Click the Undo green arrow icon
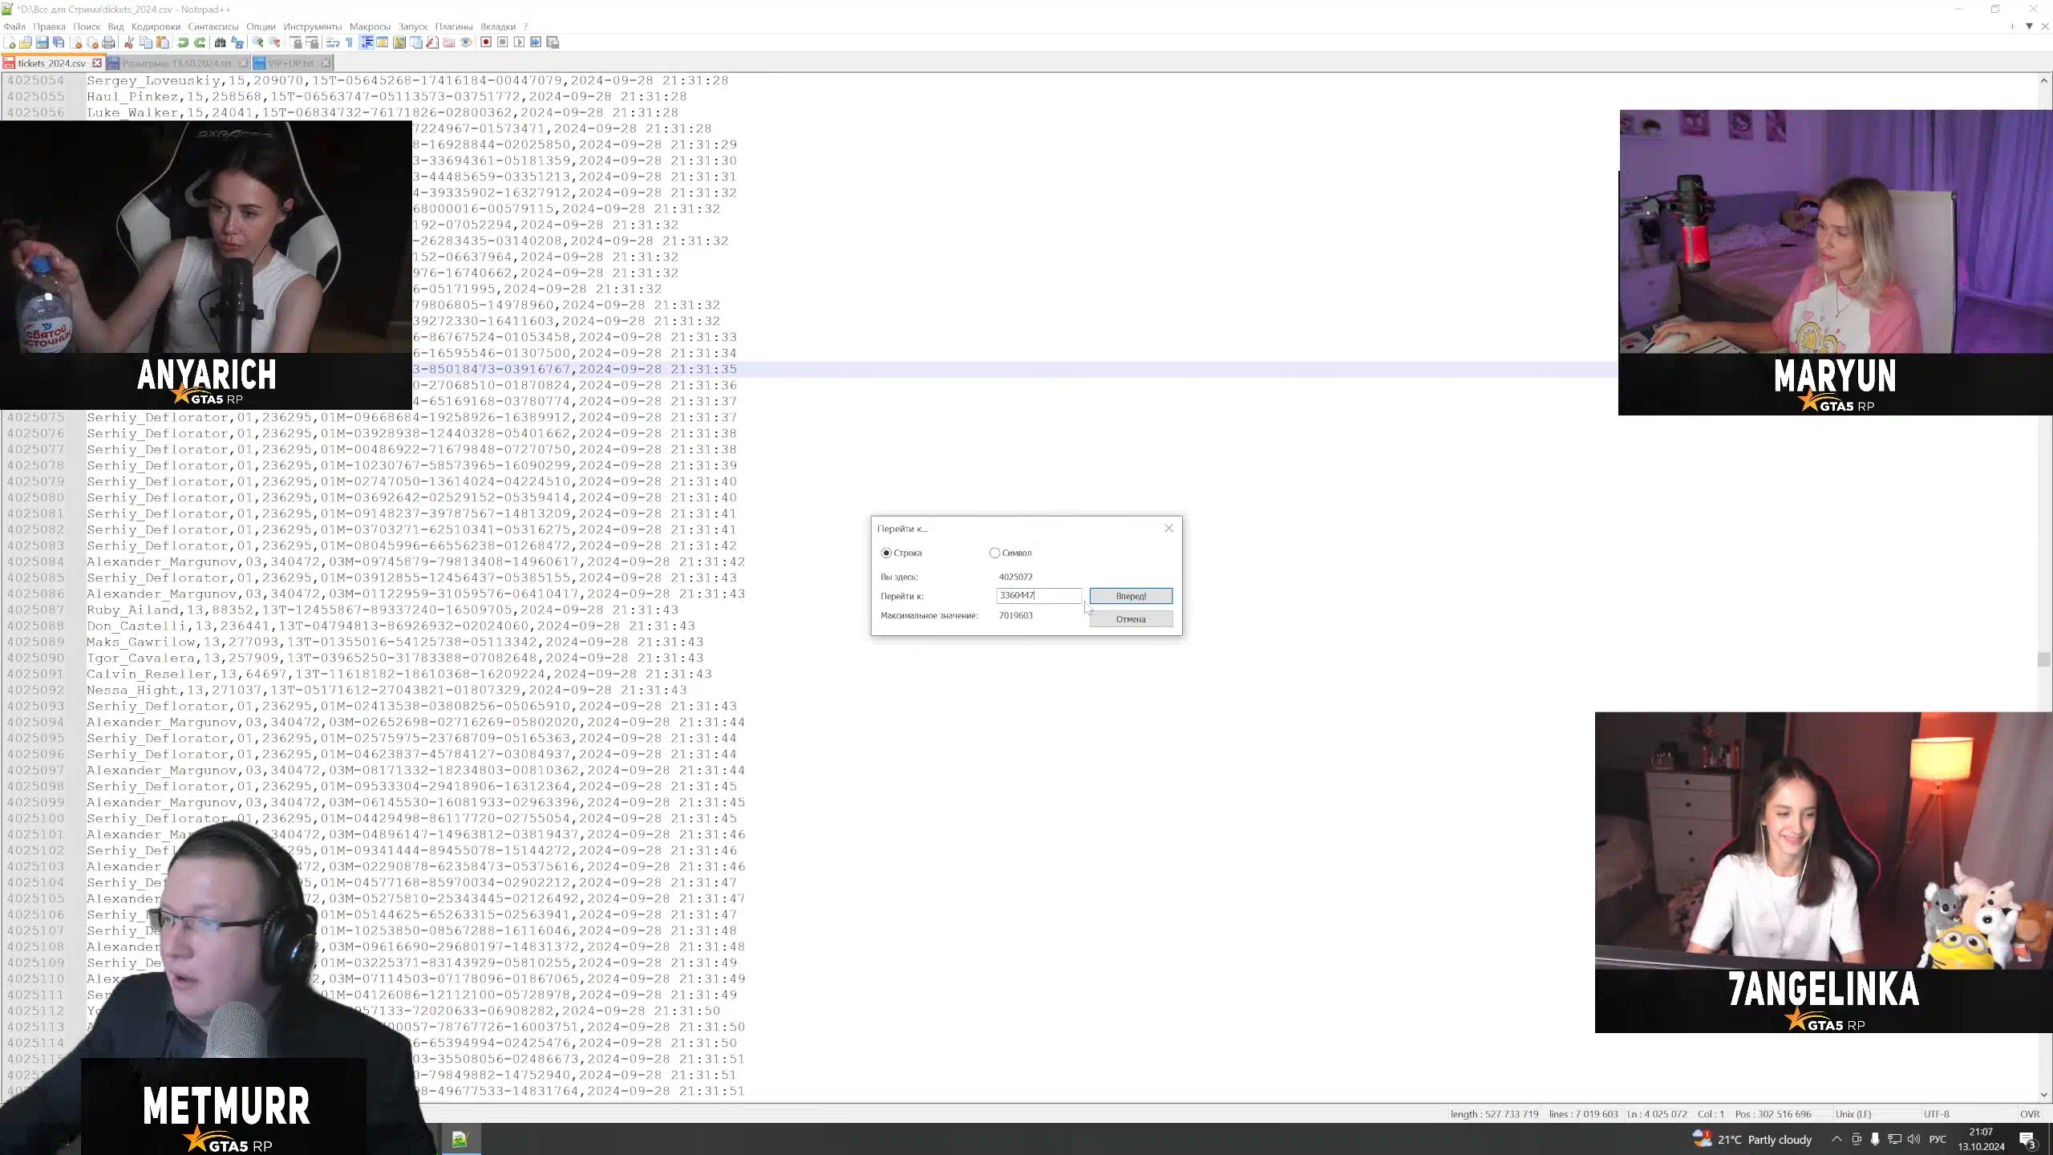This screenshot has width=2053, height=1155. pos(183,43)
